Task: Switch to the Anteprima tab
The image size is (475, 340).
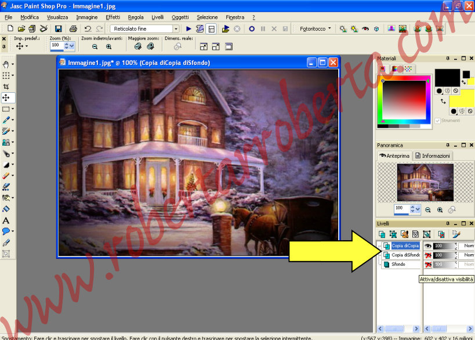Action: point(394,155)
